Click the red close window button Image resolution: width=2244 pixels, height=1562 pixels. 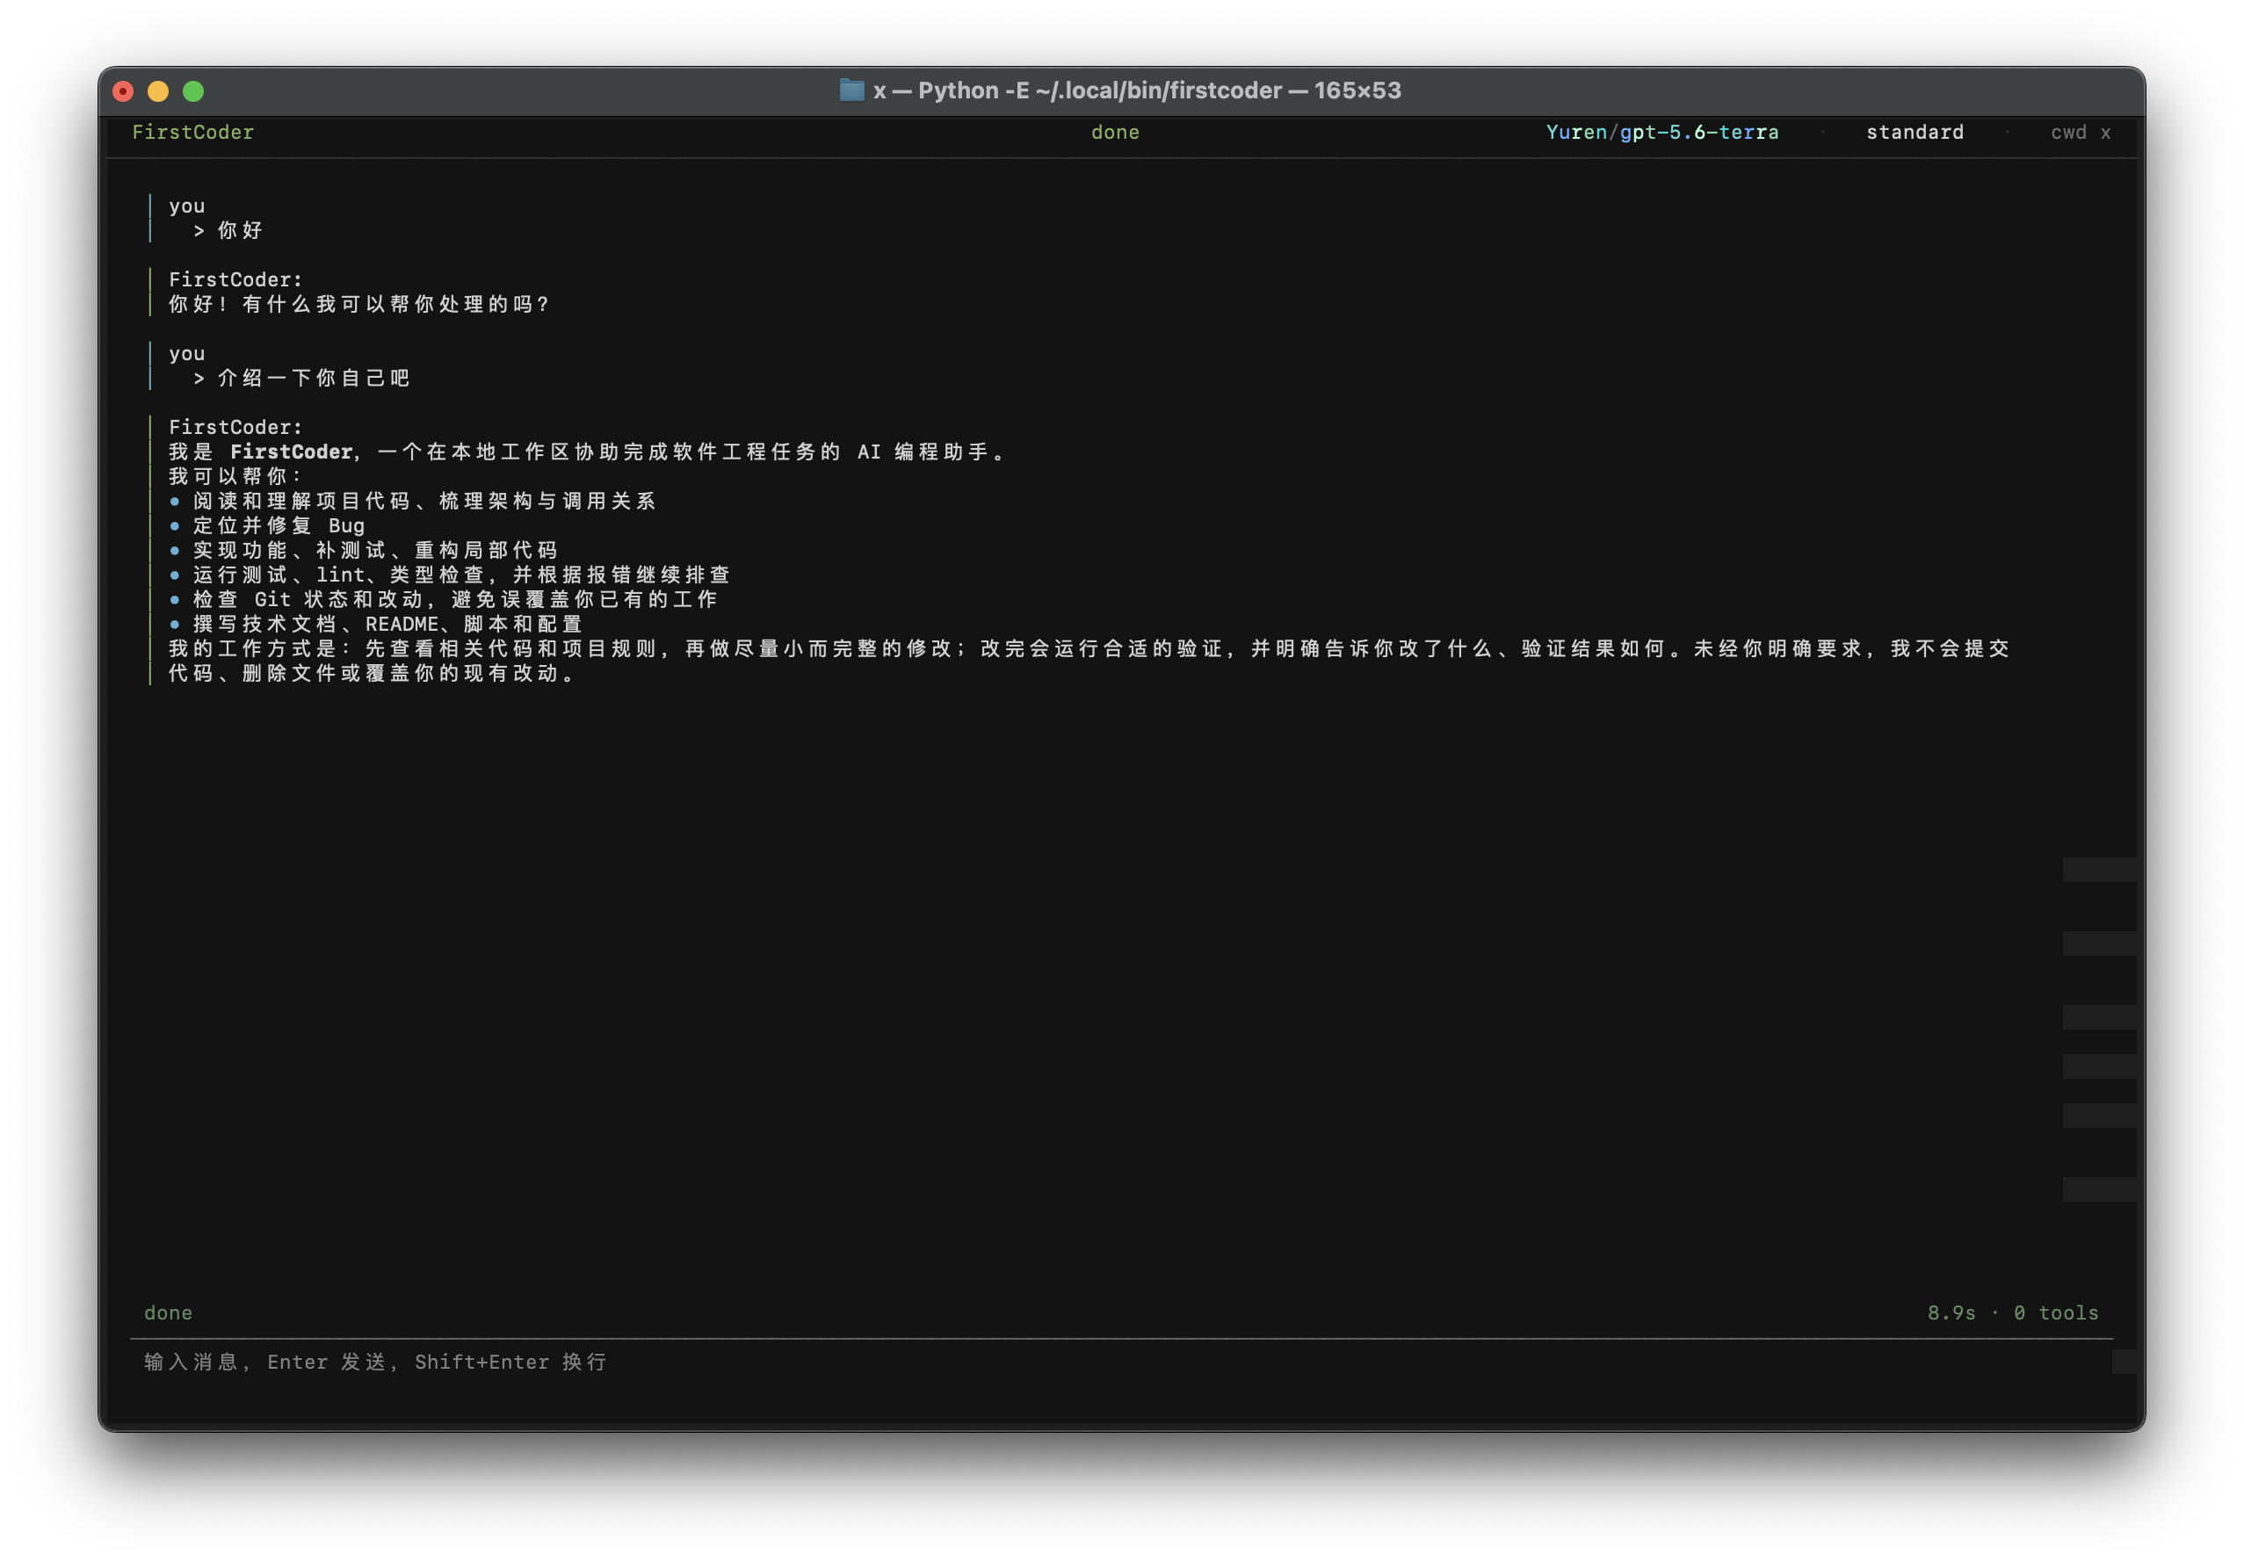click(x=123, y=90)
